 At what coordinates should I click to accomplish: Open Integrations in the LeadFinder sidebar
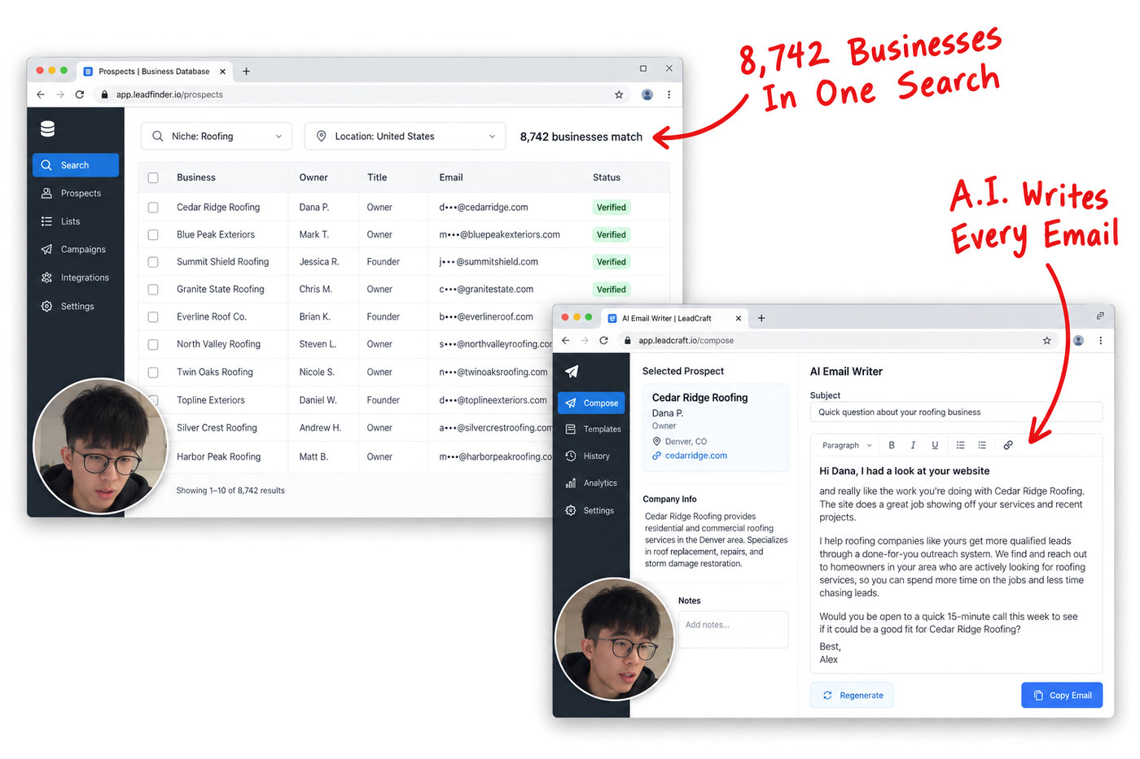click(76, 278)
